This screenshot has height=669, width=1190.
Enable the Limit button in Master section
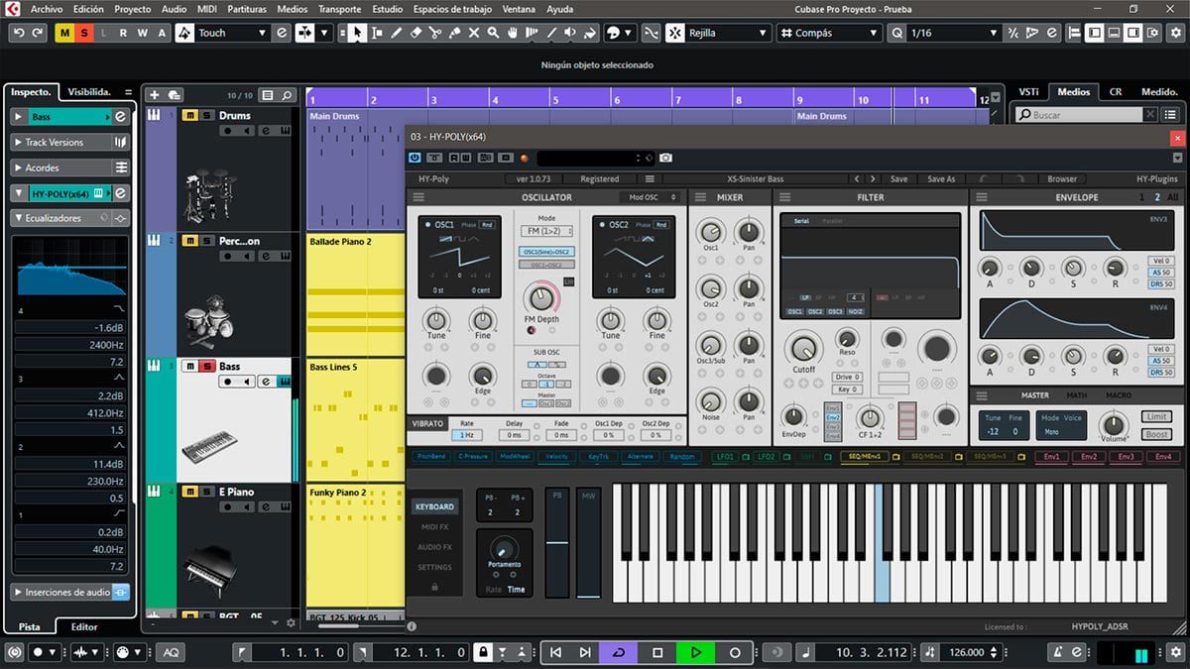1156,417
